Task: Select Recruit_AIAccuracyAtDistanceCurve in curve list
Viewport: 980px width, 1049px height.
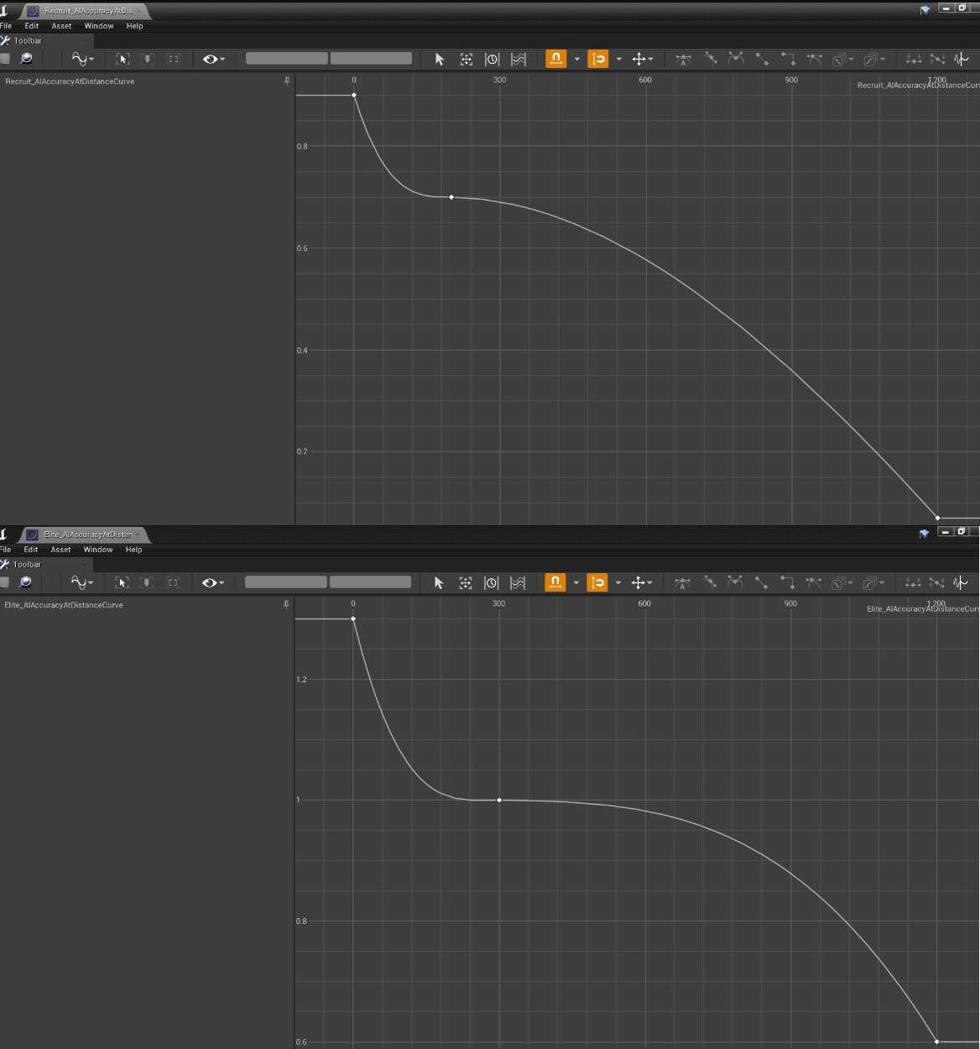Action: (x=70, y=81)
